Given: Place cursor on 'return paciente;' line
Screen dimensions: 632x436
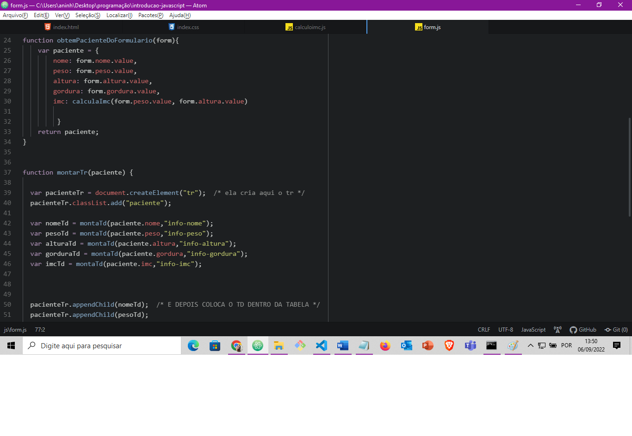Looking at the screenshot, I should (68, 132).
